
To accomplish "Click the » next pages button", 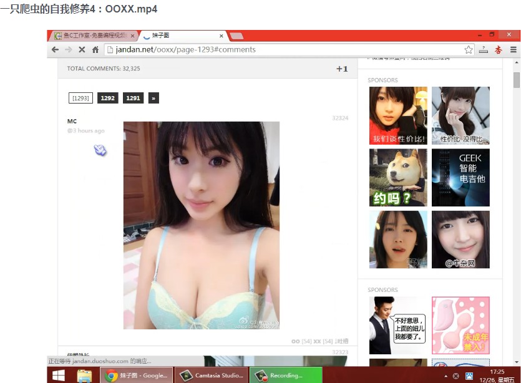I will [x=153, y=98].
